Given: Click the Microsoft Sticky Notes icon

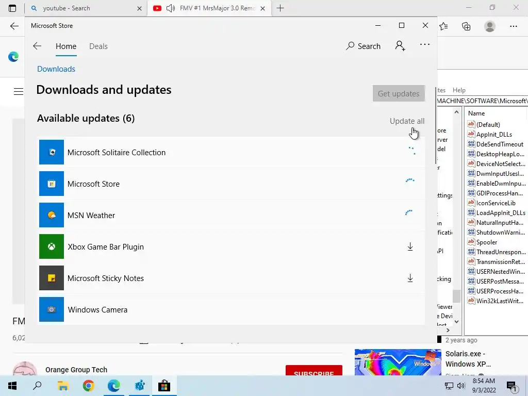Looking at the screenshot, I should click(x=52, y=278).
